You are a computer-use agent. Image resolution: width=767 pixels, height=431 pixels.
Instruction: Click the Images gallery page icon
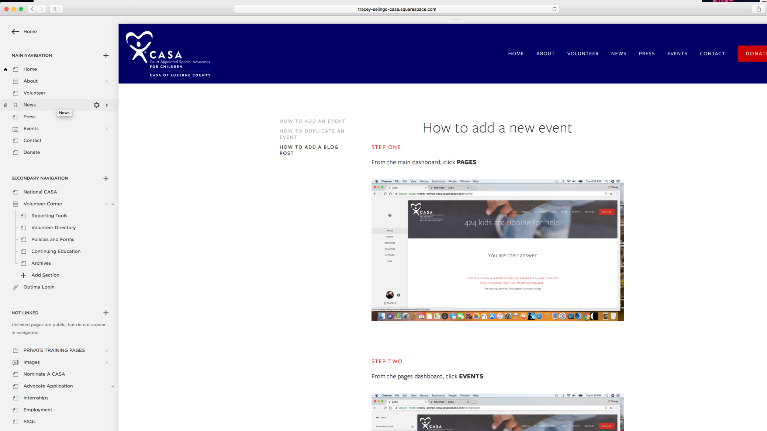[x=15, y=362]
